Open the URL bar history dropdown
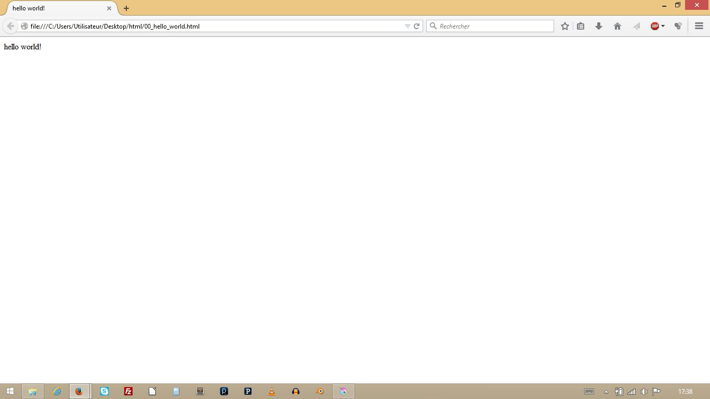Image resolution: width=710 pixels, height=399 pixels. (407, 26)
